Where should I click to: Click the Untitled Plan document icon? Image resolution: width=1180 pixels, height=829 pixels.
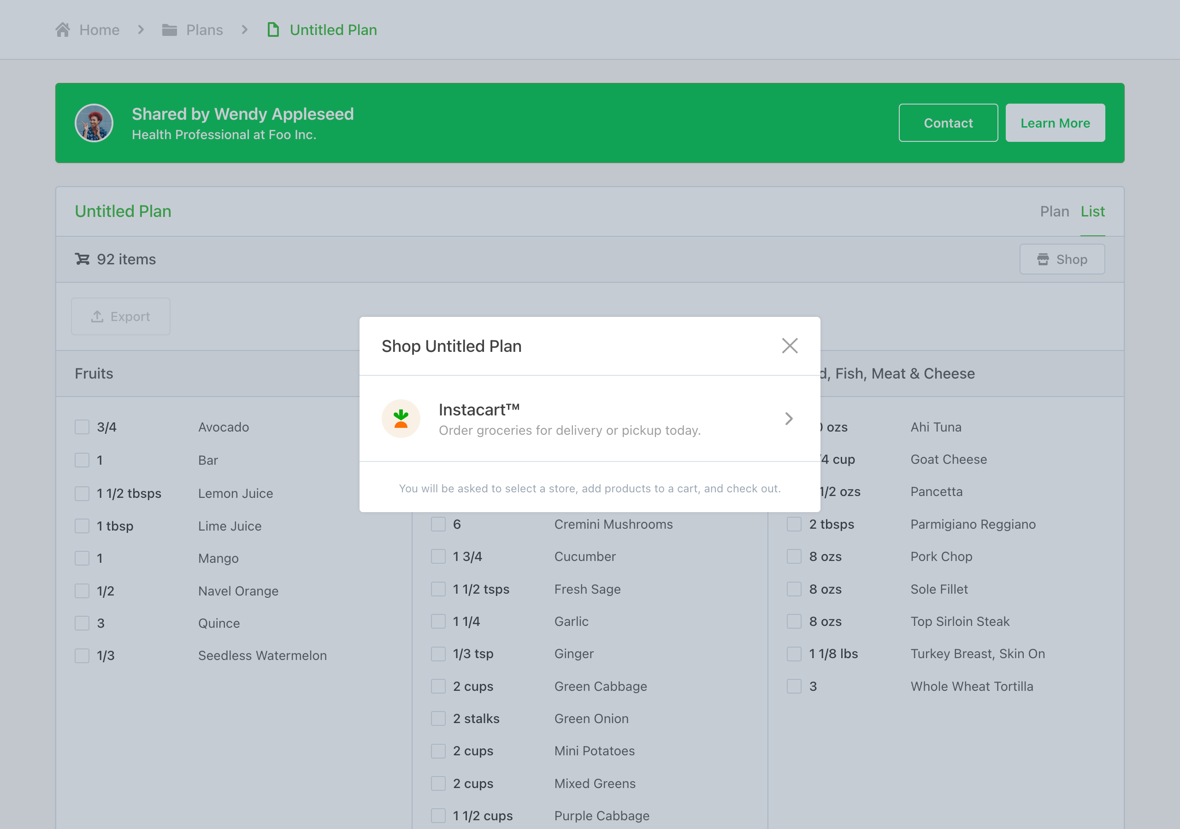[x=273, y=30]
